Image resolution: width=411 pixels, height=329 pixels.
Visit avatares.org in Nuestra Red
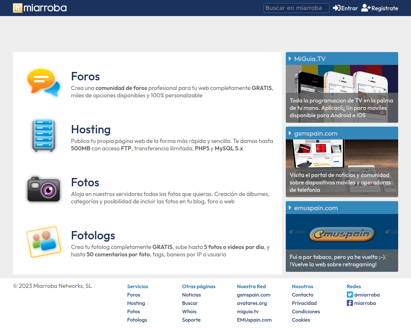[x=252, y=303]
